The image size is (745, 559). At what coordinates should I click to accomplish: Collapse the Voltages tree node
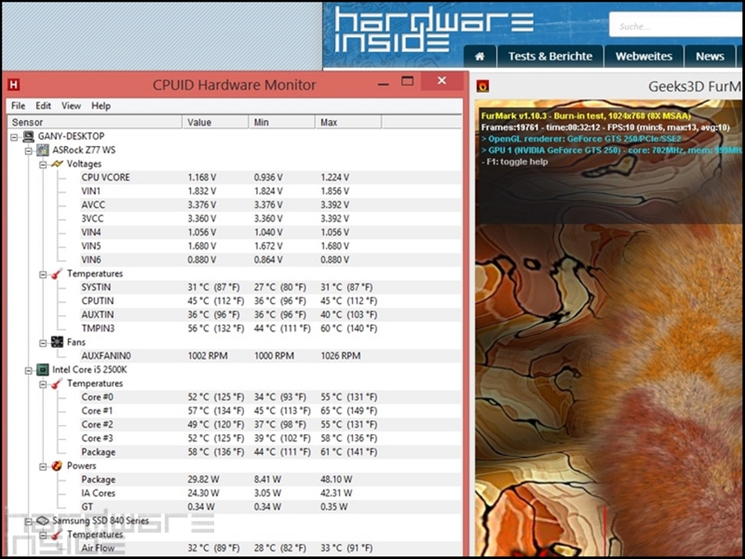tap(44, 164)
